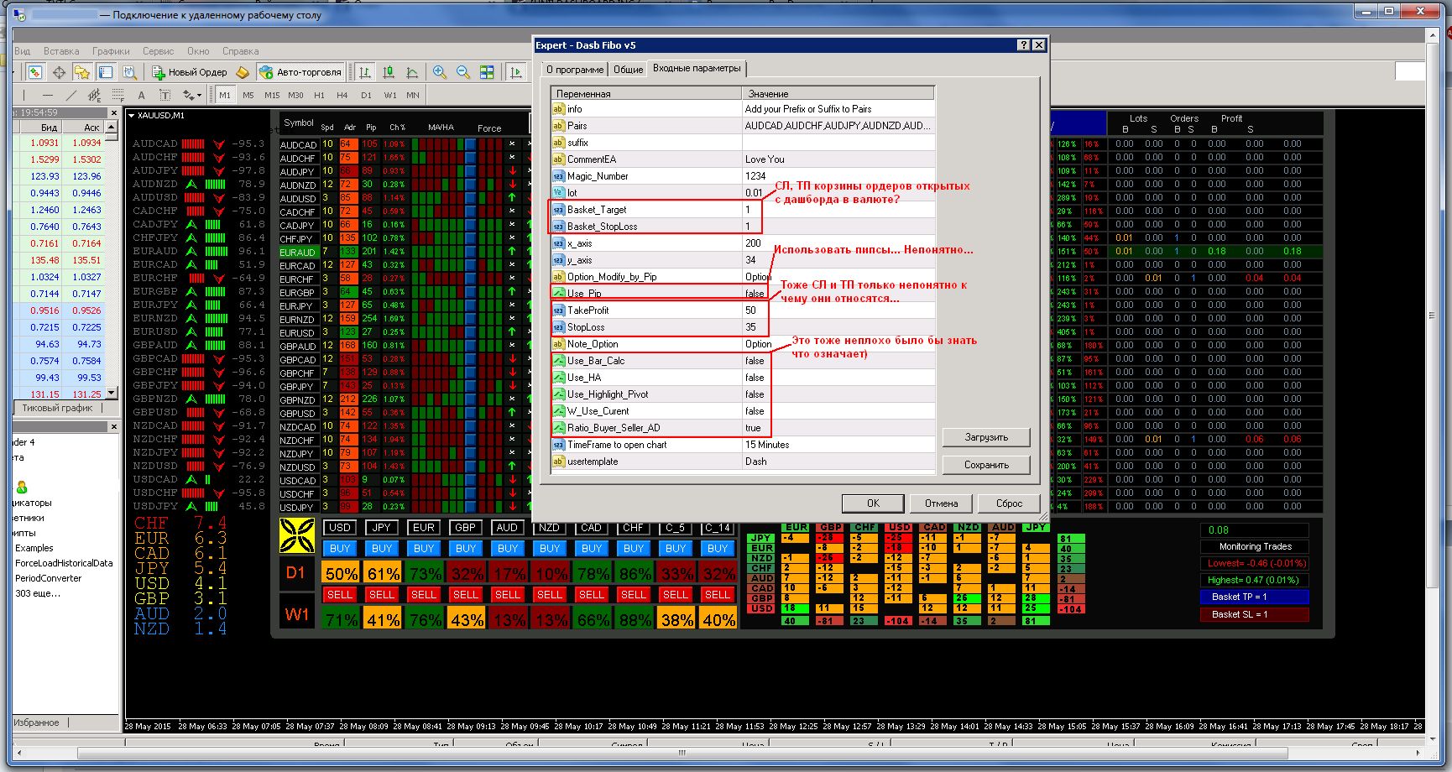Image resolution: width=1452 pixels, height=772 pixels.
Task: Toggle the Market Watch panel icon
Action: (x=35, y=72)
